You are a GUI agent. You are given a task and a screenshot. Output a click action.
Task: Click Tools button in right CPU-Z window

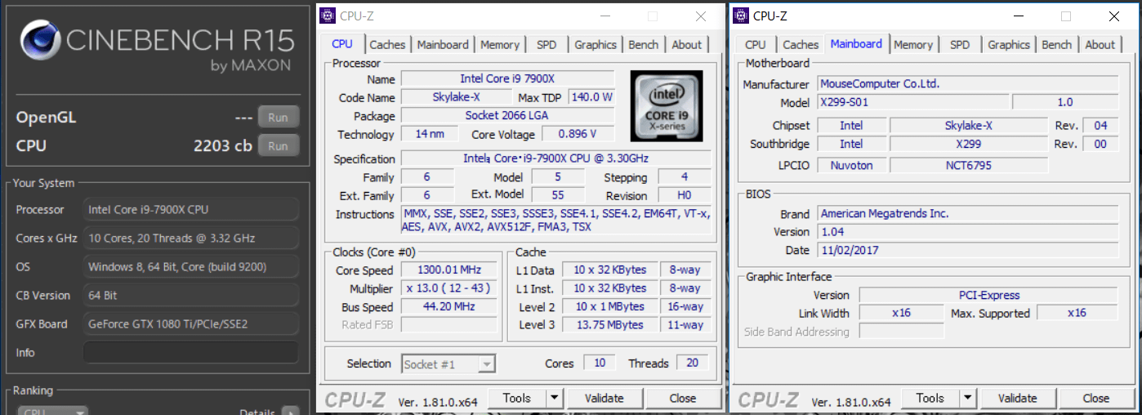pyautogui.click(x=930, y=399)
